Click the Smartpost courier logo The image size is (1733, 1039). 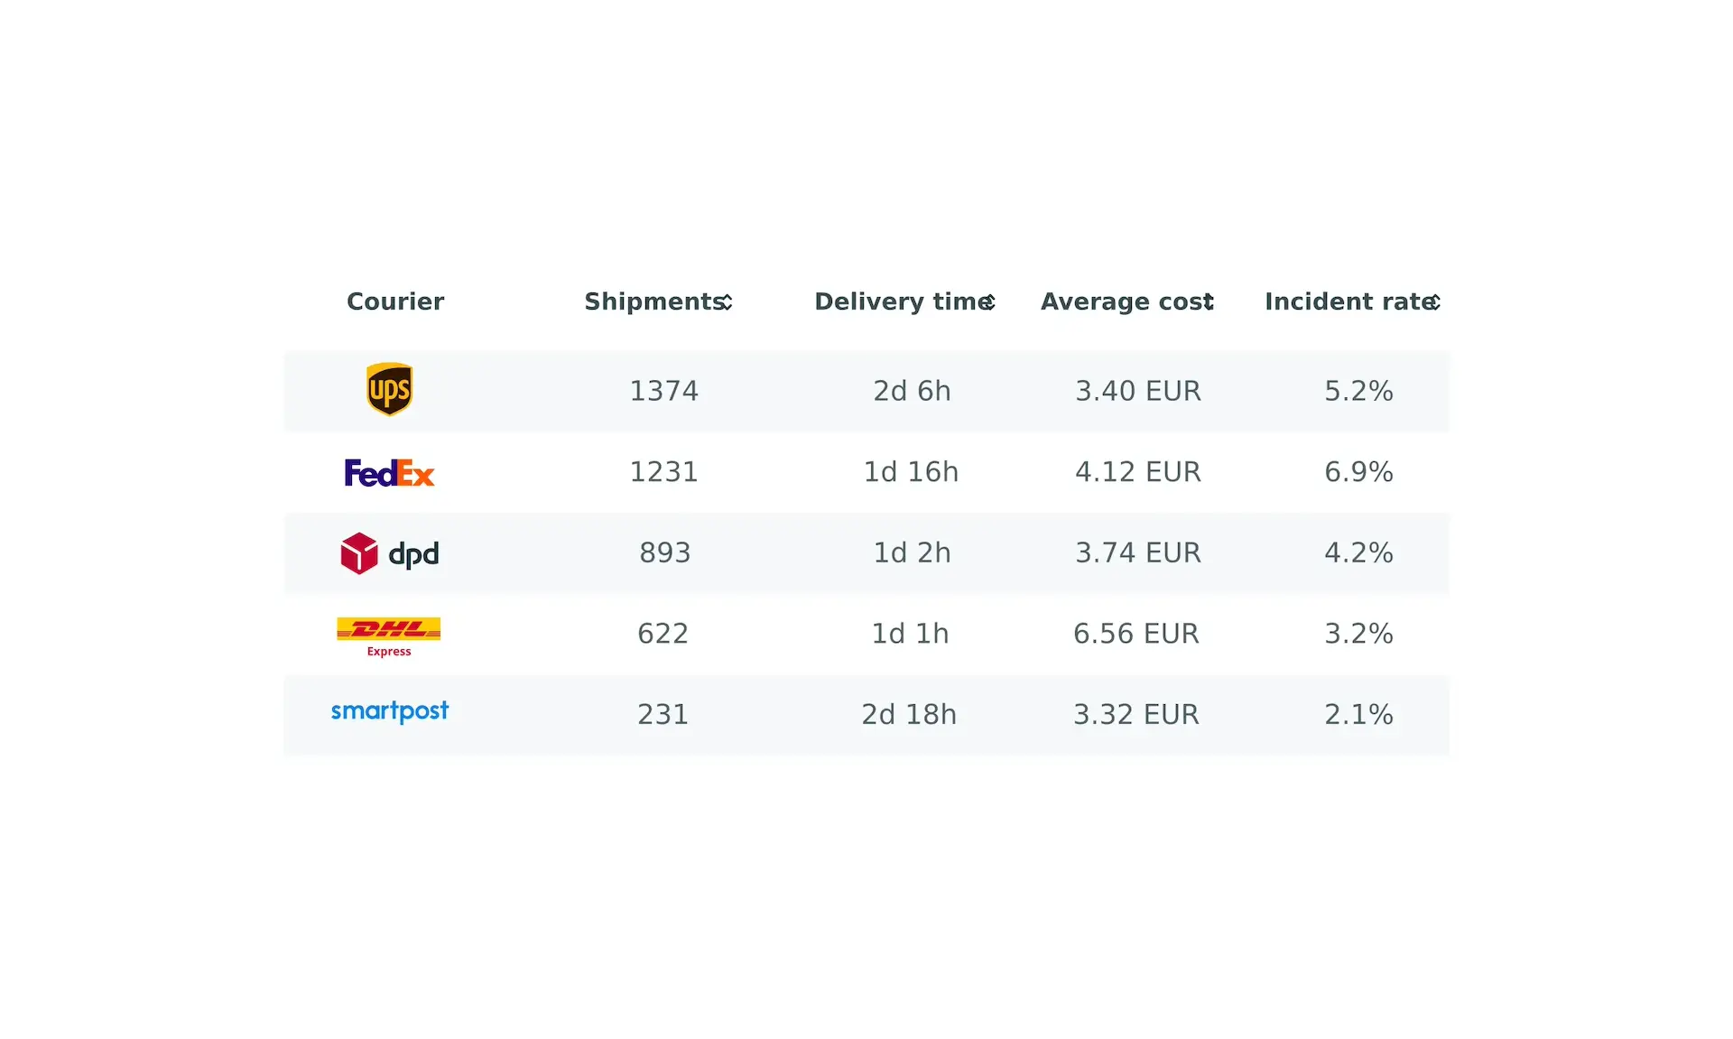point(389,711)
